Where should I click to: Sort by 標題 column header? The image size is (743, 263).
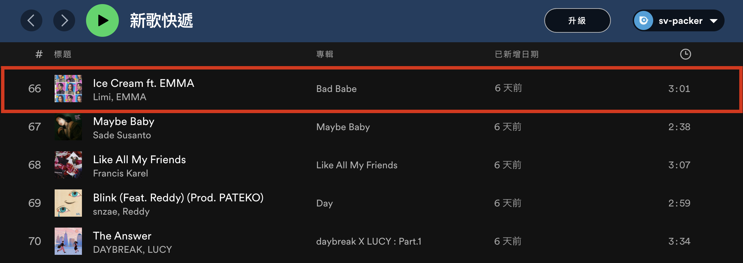[x=63, y=54]
